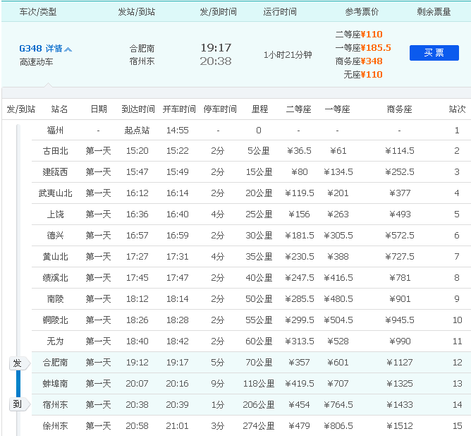
Task: Click station name 南陵
Action: 55,299
